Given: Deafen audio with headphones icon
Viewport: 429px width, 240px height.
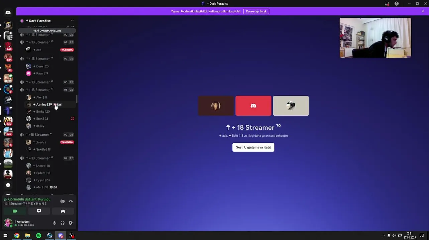Looking at the screenshot, I should 63,223.
